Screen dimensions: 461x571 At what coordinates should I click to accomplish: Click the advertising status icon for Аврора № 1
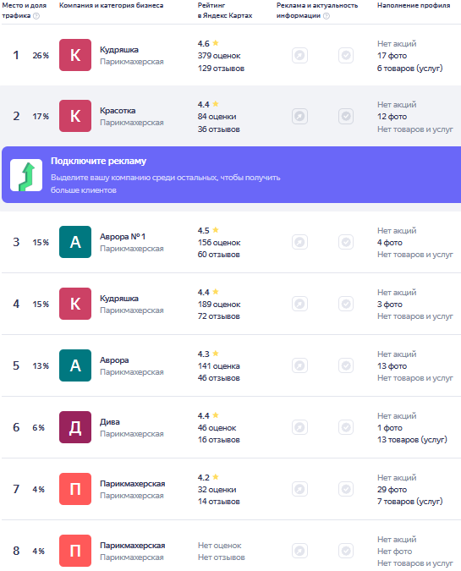[x=299, y=242]
